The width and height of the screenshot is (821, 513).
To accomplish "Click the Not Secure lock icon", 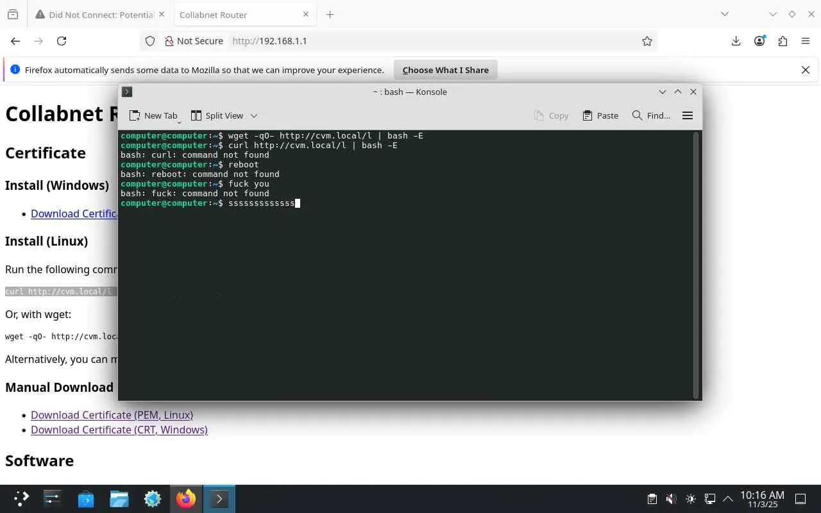I will pos(169,41).
